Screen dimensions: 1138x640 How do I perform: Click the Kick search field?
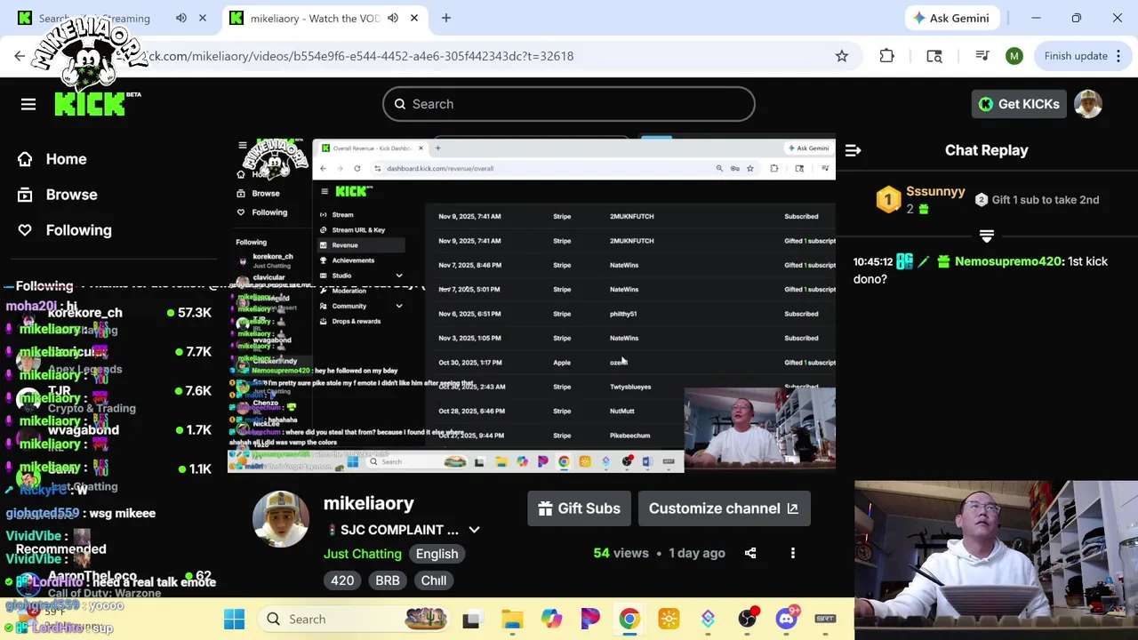coord(569,104)
